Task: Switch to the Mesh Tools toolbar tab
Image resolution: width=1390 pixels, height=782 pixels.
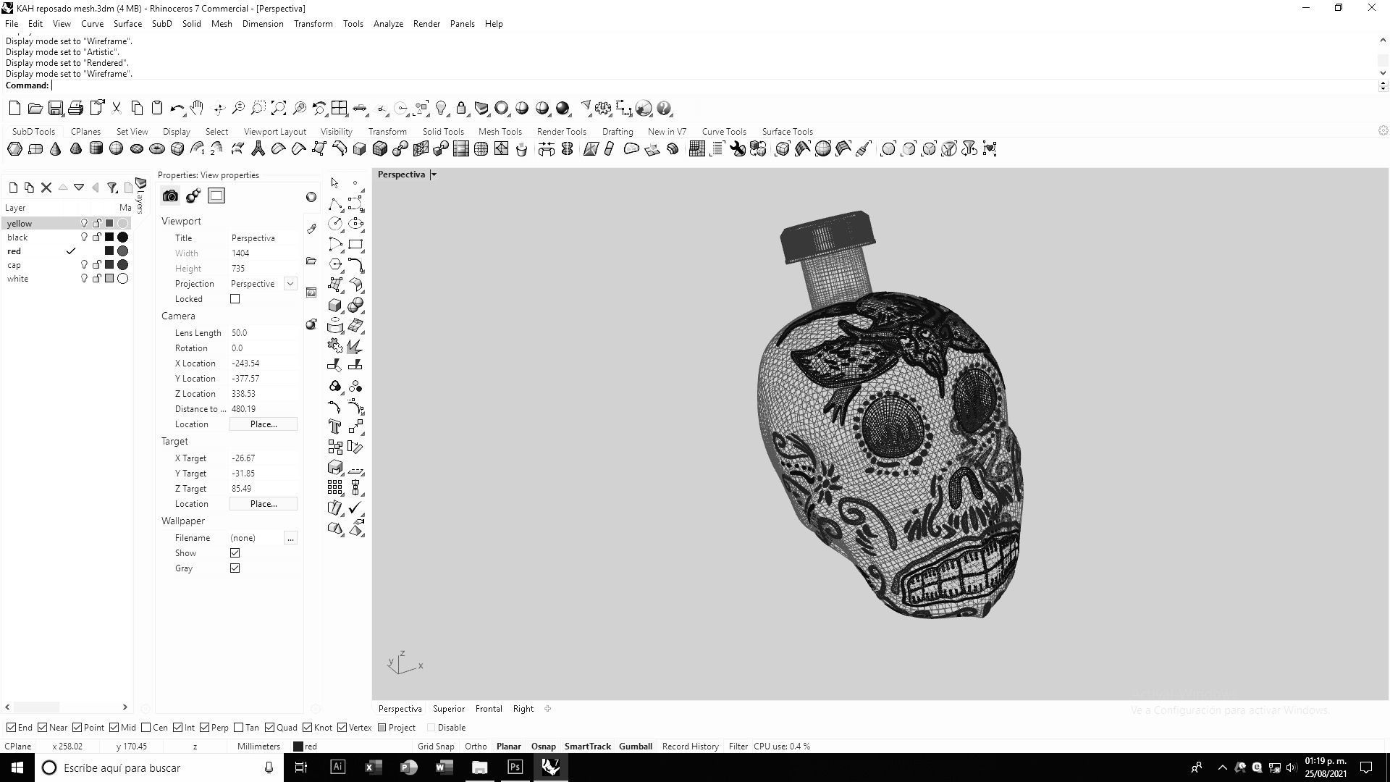Action: tap(500, 132)
